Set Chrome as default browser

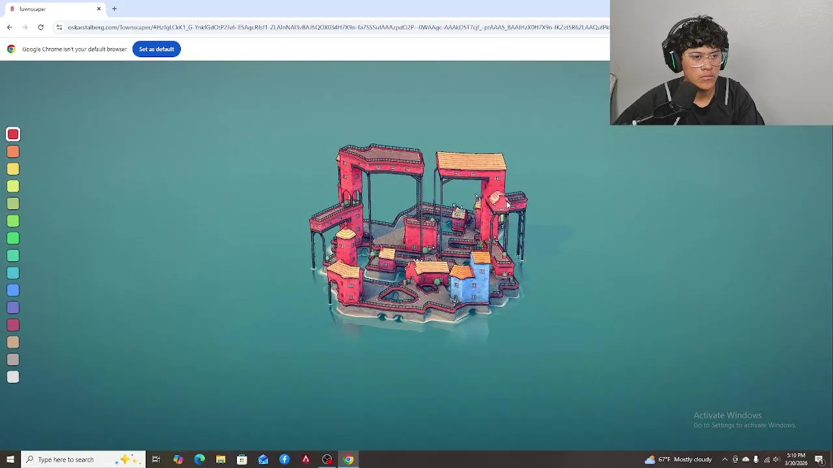156,49
